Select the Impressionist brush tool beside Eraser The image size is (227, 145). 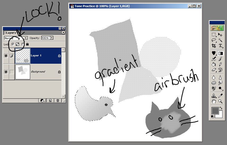point(220,70)
